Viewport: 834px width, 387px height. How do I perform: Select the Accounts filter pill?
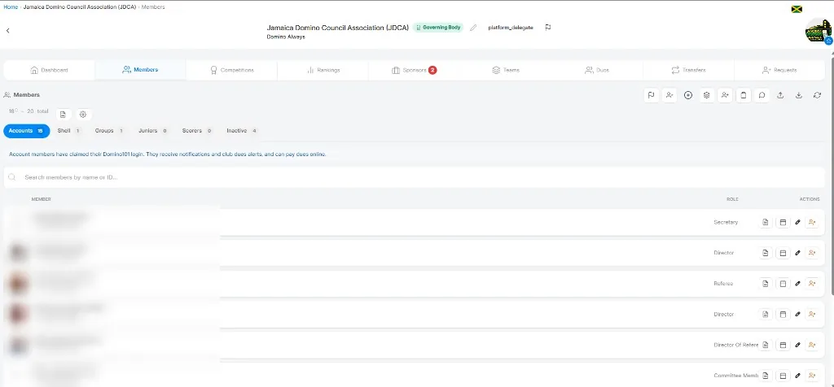27,131
